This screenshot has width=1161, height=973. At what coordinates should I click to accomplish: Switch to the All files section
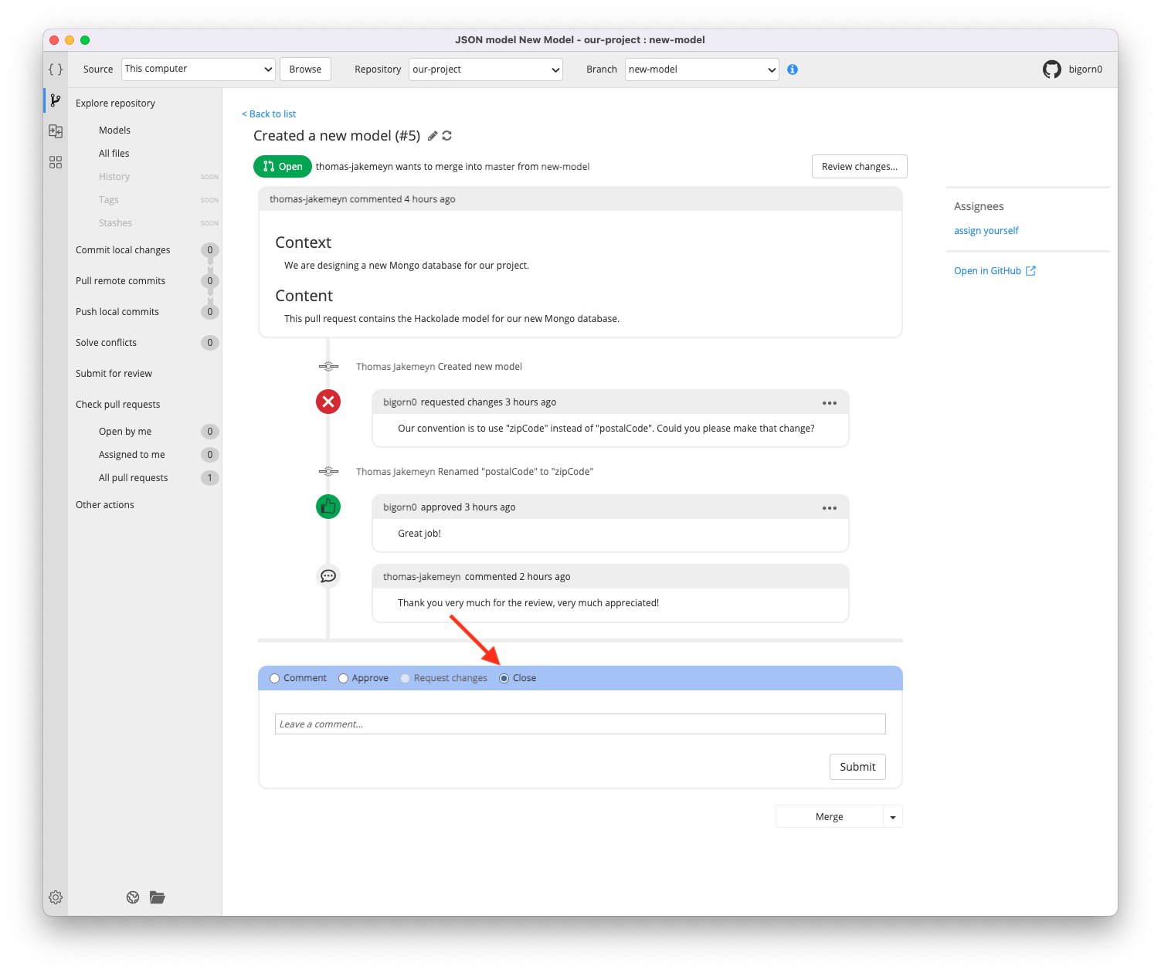114,153
